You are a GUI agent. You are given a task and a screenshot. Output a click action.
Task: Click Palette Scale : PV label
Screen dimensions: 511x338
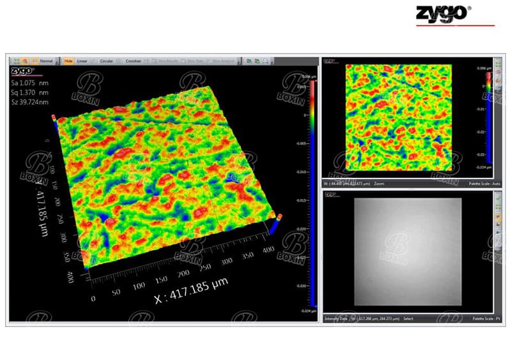click(486, 319)
